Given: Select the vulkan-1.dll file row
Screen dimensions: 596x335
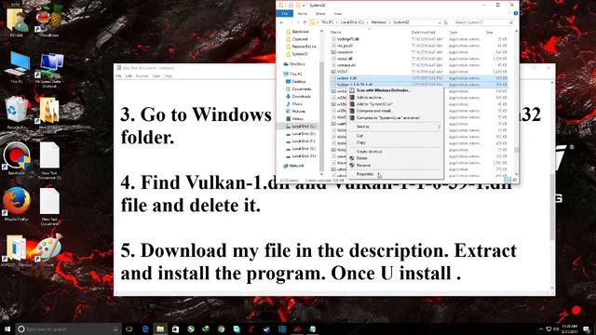Looking at the screenshot, I should tap(419, 78).
